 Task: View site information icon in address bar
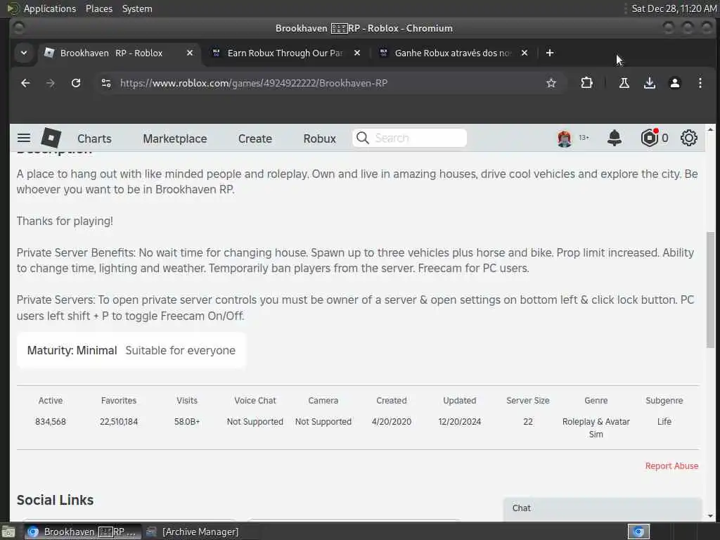pyautogui.click(x=106, y=83)
